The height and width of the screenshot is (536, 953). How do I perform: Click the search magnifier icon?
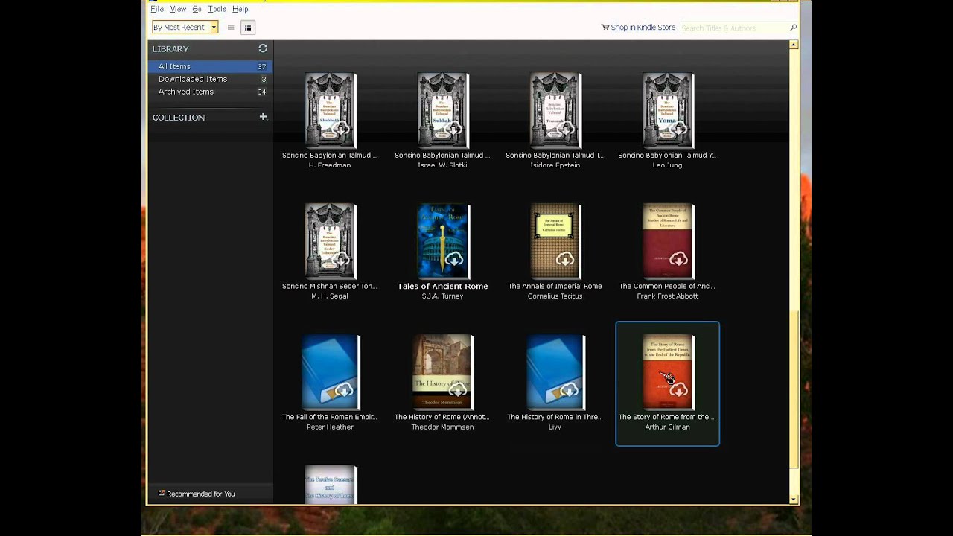(793, 28)
